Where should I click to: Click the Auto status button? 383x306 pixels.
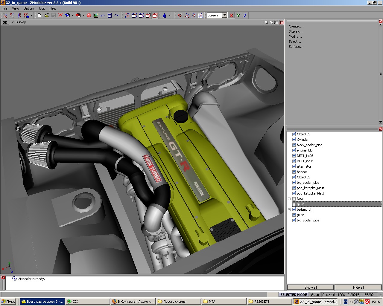315,295
